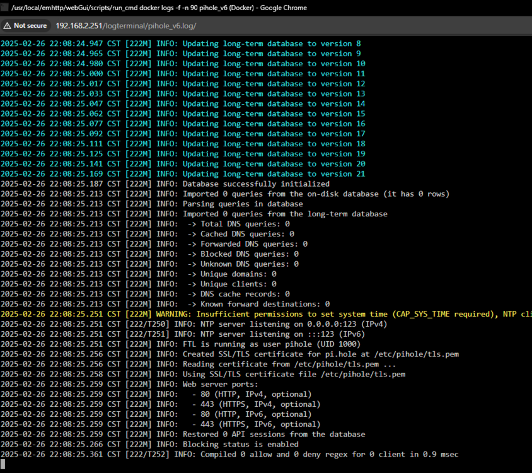The width and height of the screenshot is (532, 473).
Task: Click the log line updating database to version 9
Action: pyautogui.click(x=181, y=54)
